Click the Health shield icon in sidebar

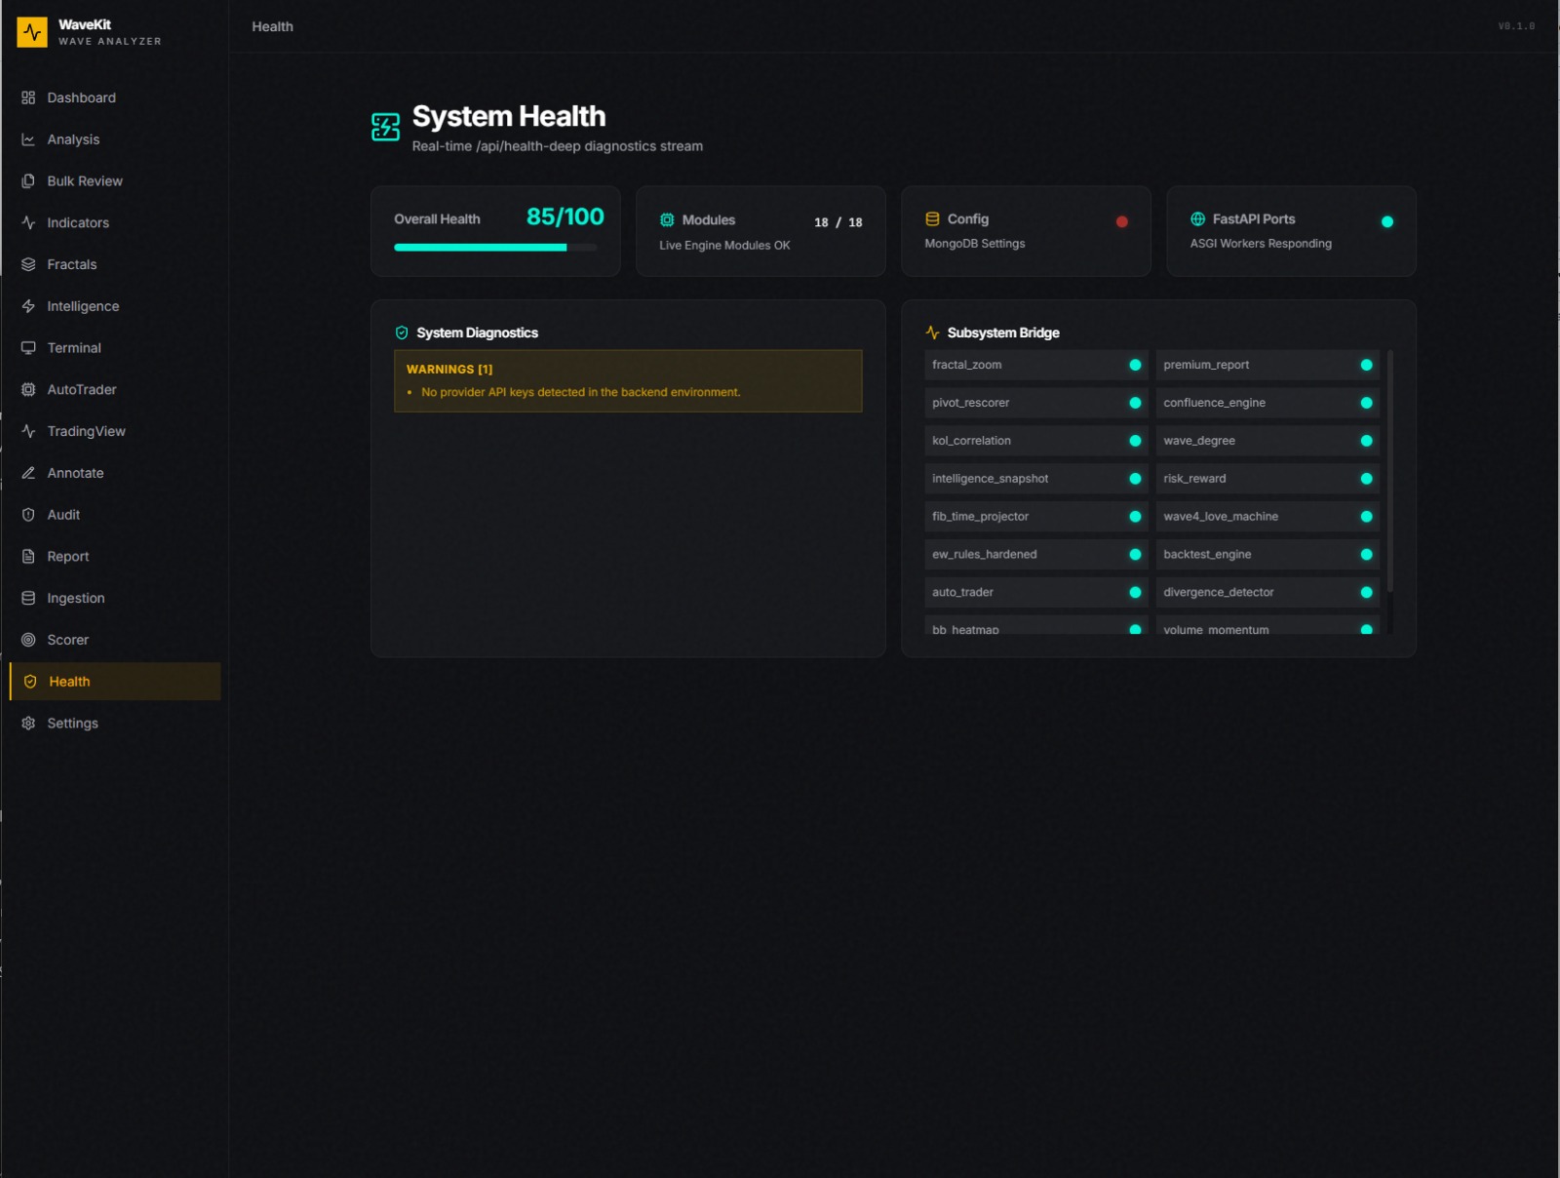tap(30, 682)
